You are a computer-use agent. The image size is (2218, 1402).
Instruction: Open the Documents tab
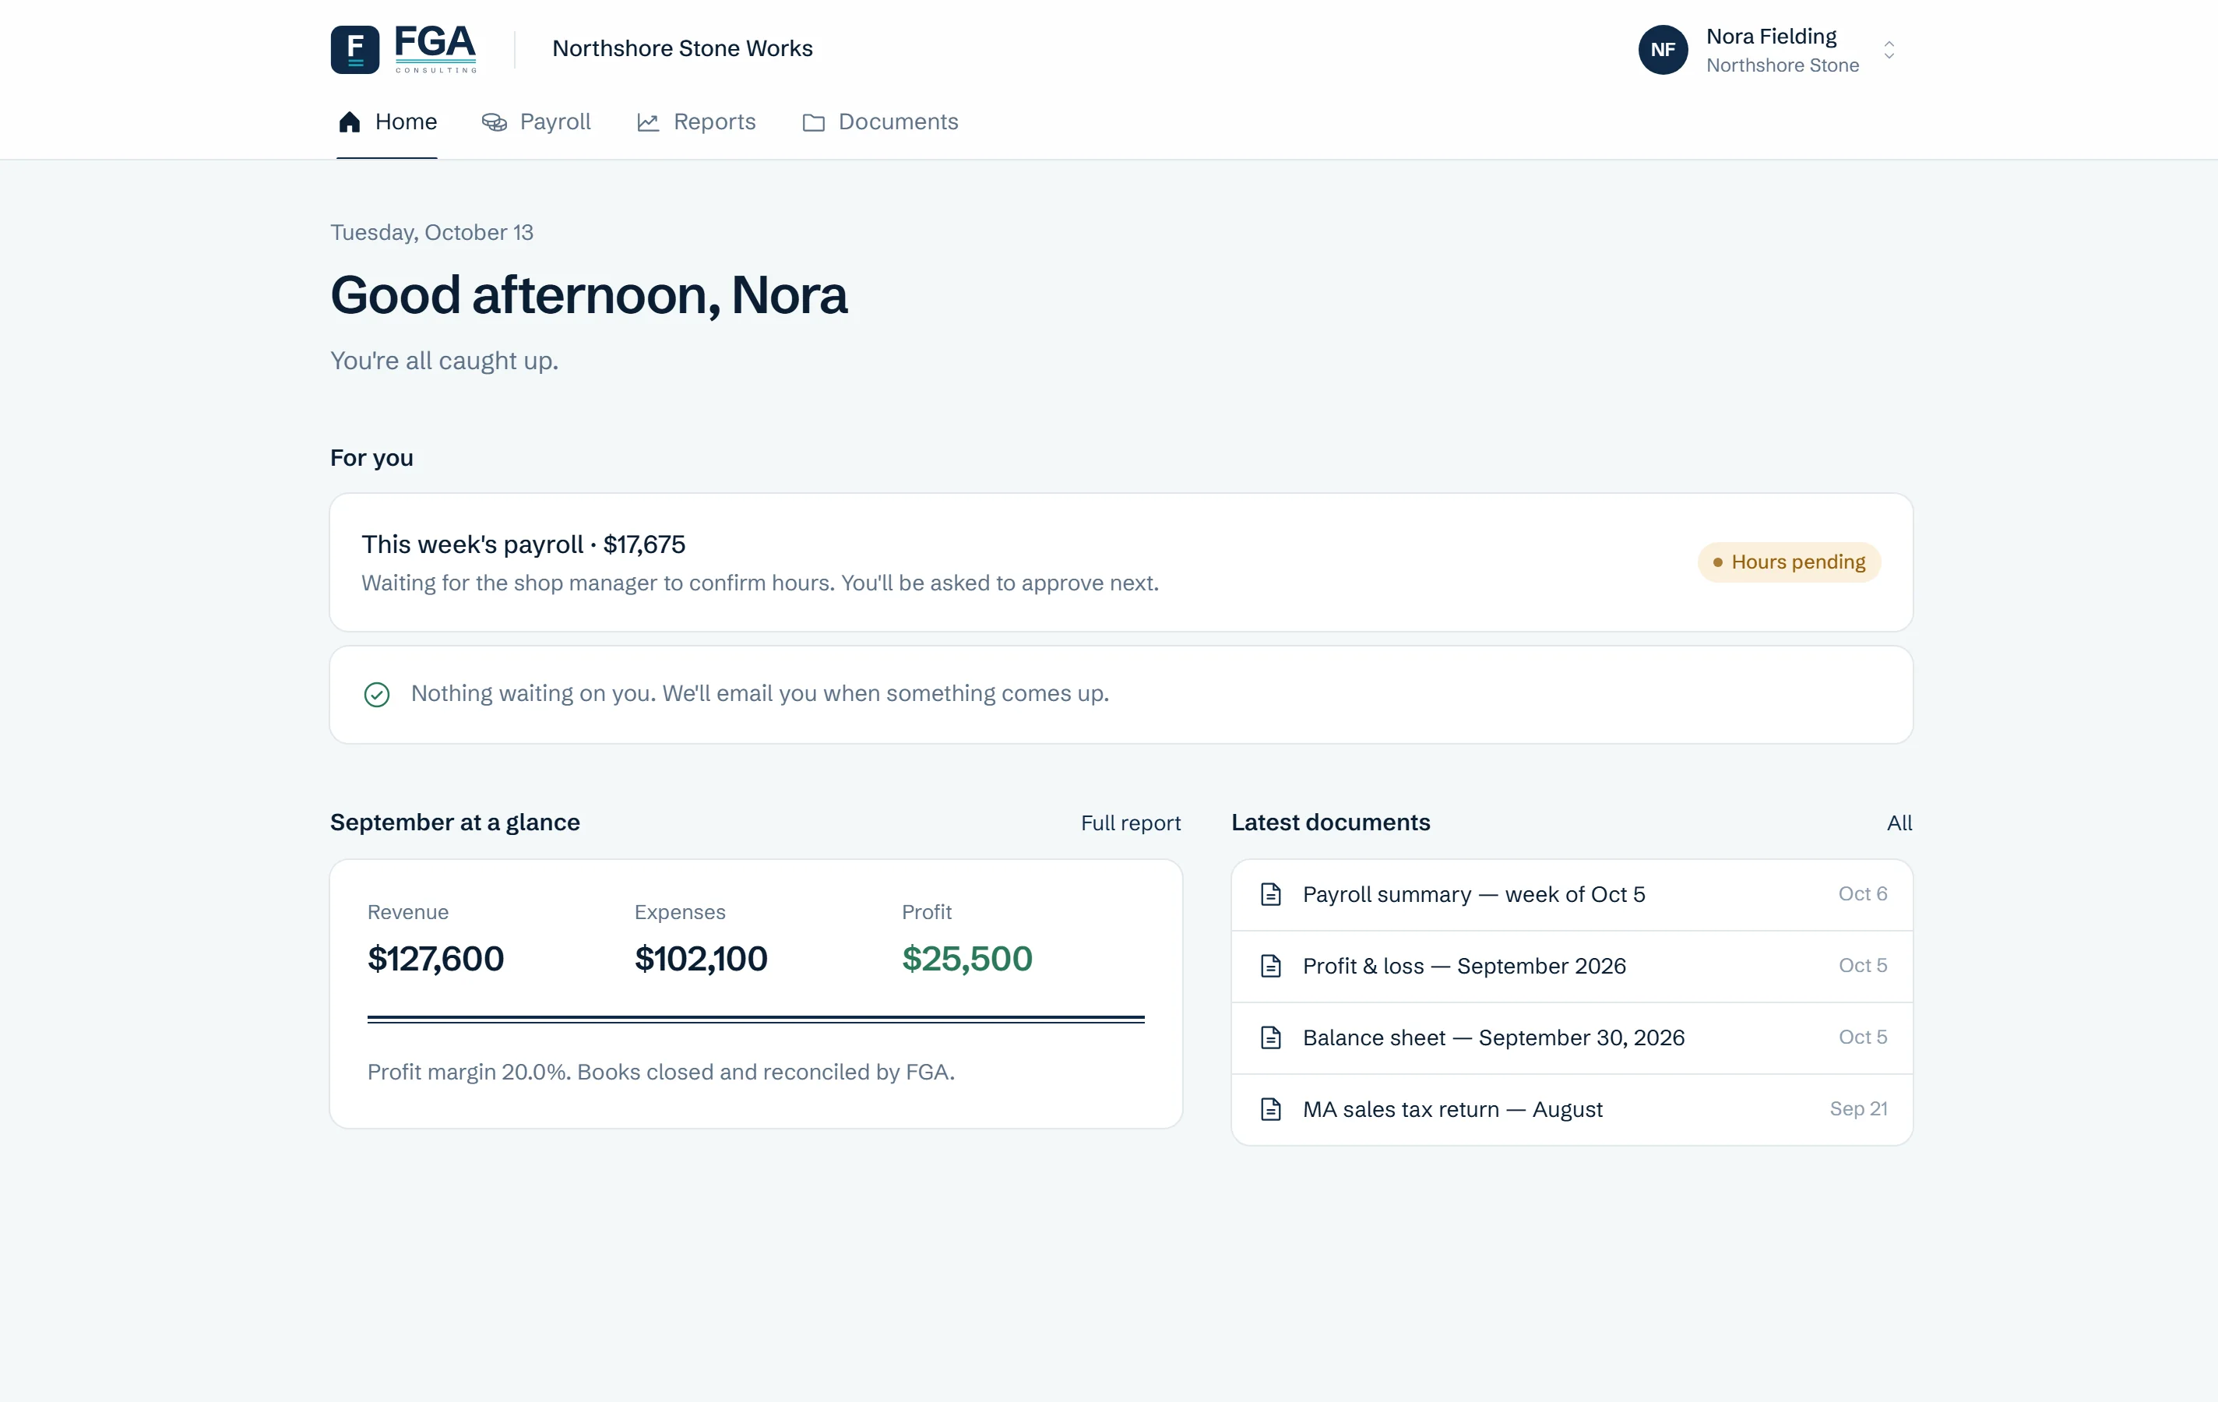pos(880,122)
